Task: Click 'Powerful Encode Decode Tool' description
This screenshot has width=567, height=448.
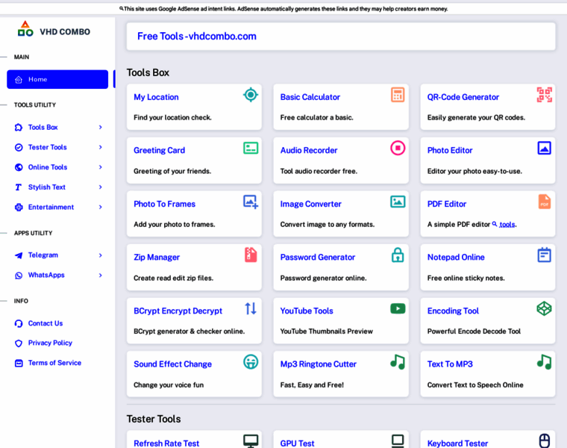Action: tap(474, 331)
